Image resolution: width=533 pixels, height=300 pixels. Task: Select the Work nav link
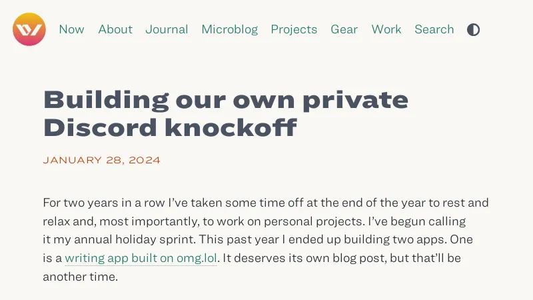(x=386, y=29)
